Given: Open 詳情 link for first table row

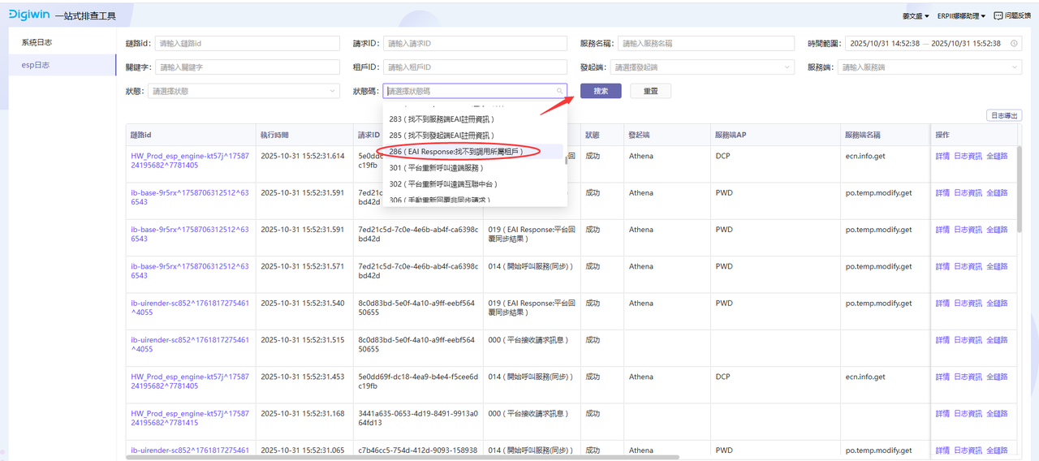Looking at the screenshot, I should [x=942, y=156].
